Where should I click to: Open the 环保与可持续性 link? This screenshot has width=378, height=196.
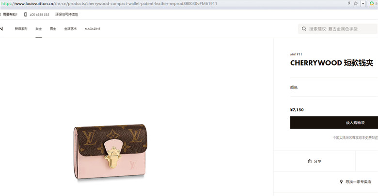click(x=67, y=14)
